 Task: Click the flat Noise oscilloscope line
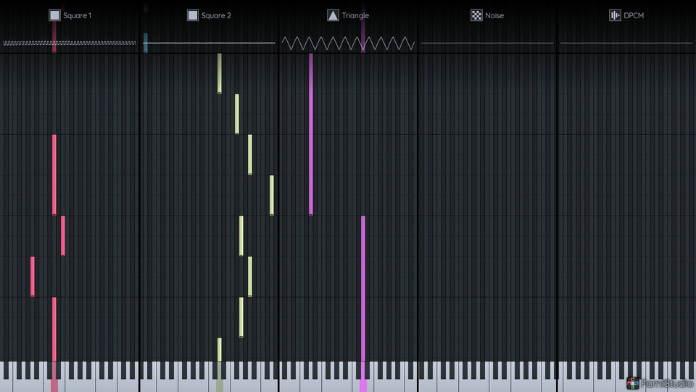coord(487,43)
